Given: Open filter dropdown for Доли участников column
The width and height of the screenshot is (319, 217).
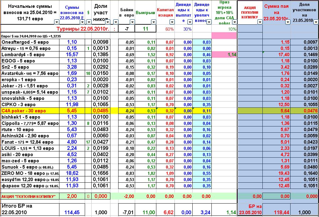Looking at the screenshot, I should click(x=108, y=22).
